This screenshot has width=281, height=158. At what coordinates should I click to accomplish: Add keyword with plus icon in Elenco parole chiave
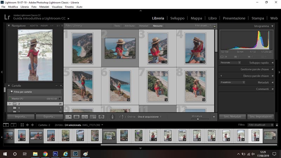click(x=221, y=76)
